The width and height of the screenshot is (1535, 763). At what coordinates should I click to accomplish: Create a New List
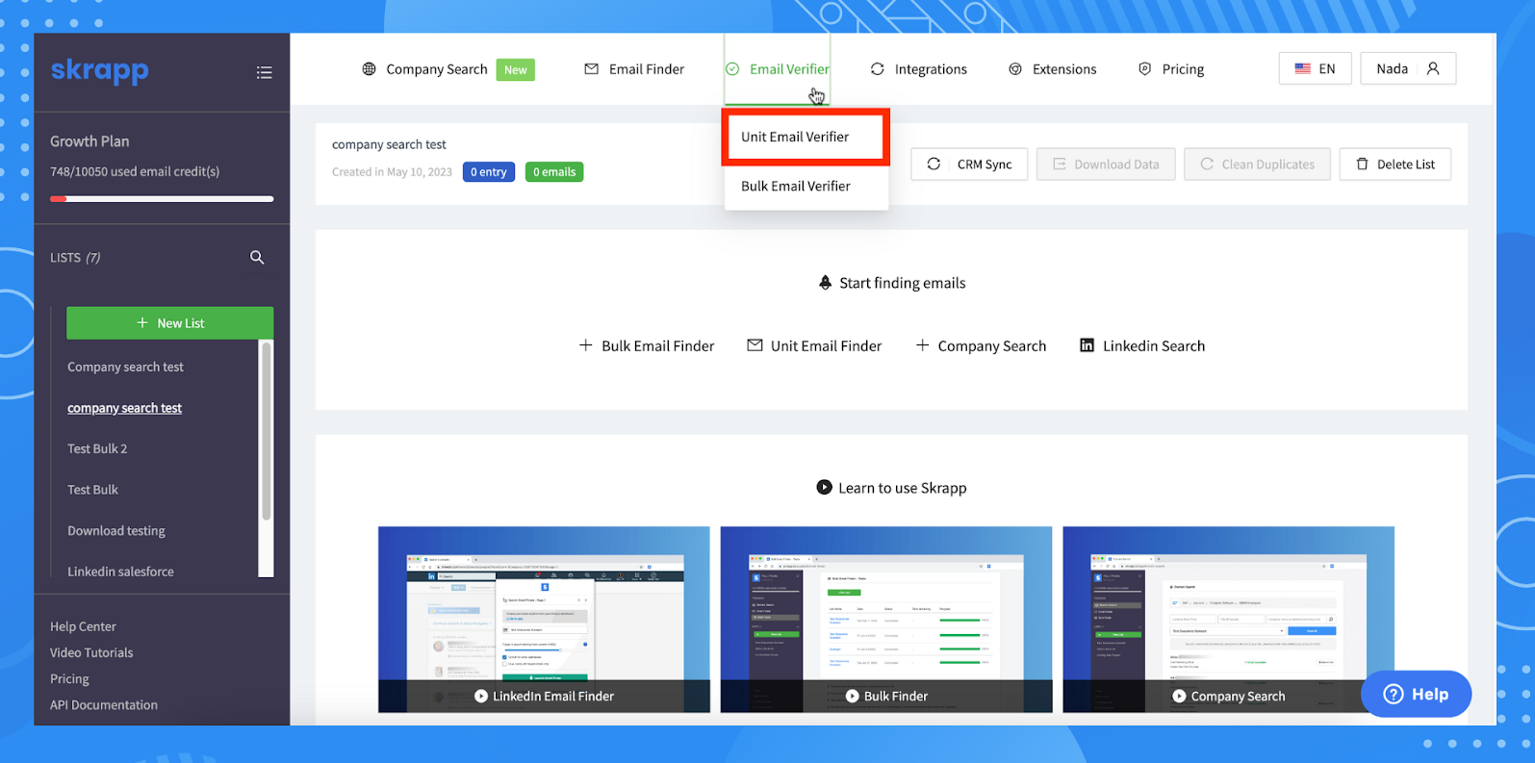tap(169, 323)
